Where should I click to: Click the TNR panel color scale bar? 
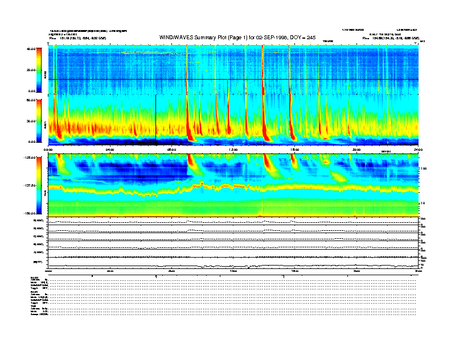(39, 185)
